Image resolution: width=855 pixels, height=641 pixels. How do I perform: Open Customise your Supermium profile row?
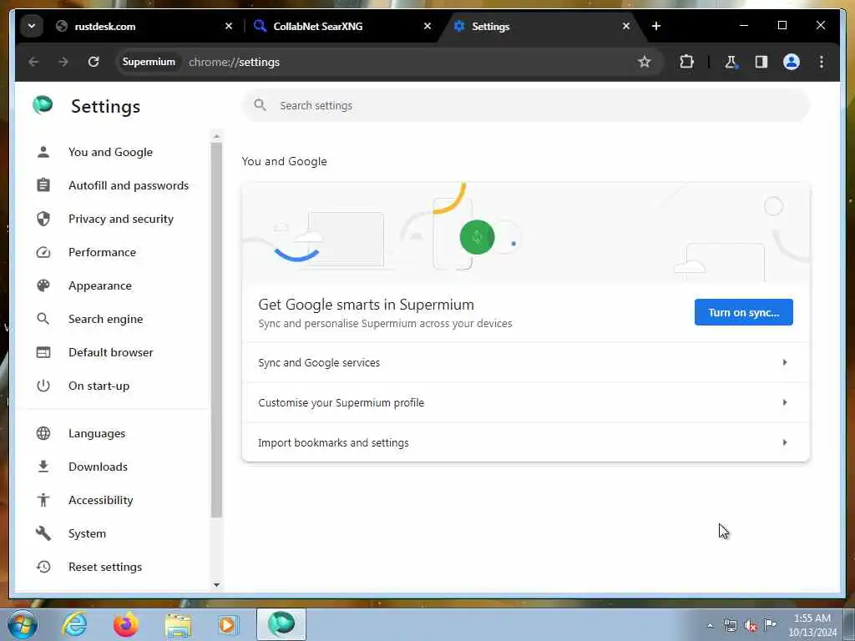(526, 402)
